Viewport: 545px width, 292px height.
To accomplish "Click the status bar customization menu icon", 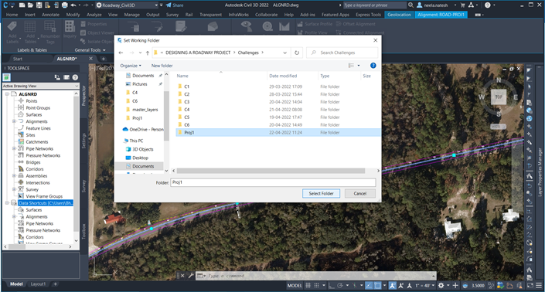I will point(539,285).
